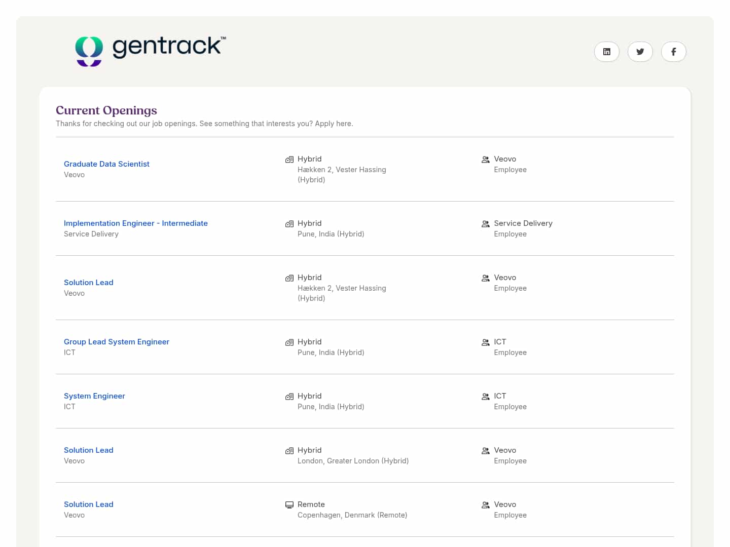Click the London, Greater London (Hybrid) location text

pos(353,461)
